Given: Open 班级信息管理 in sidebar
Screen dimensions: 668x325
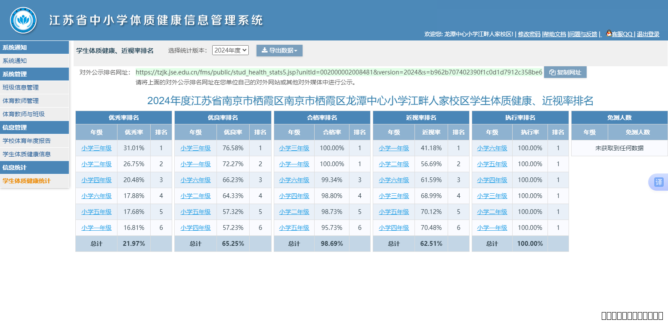Looking at the screenshot, I should (x=34, y=87).
